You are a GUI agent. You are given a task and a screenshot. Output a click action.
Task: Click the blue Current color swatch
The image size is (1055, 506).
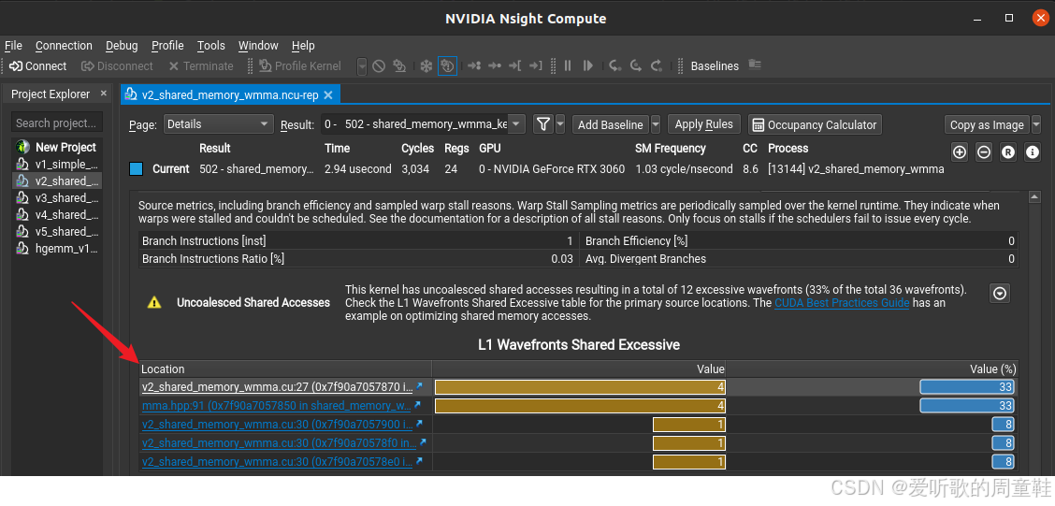click(136, 169)
